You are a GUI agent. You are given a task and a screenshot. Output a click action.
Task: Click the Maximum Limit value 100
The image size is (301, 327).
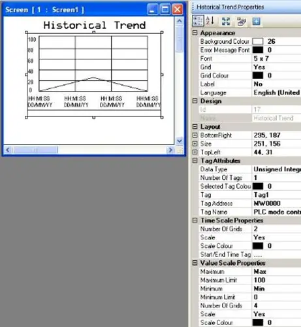[259, 280]
